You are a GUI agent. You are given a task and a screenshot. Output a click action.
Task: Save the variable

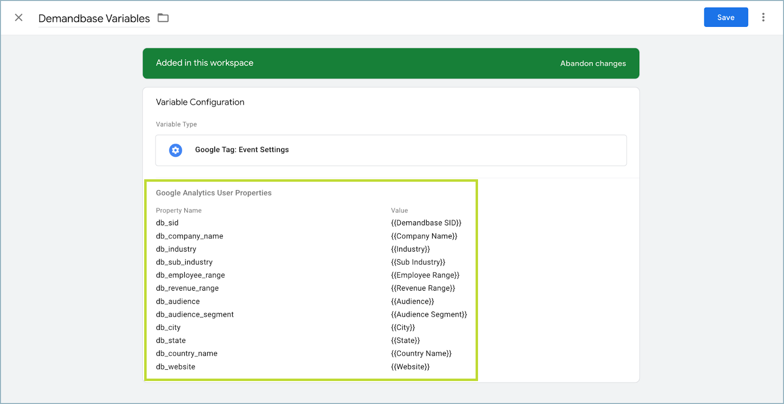[x=726, y=17]
